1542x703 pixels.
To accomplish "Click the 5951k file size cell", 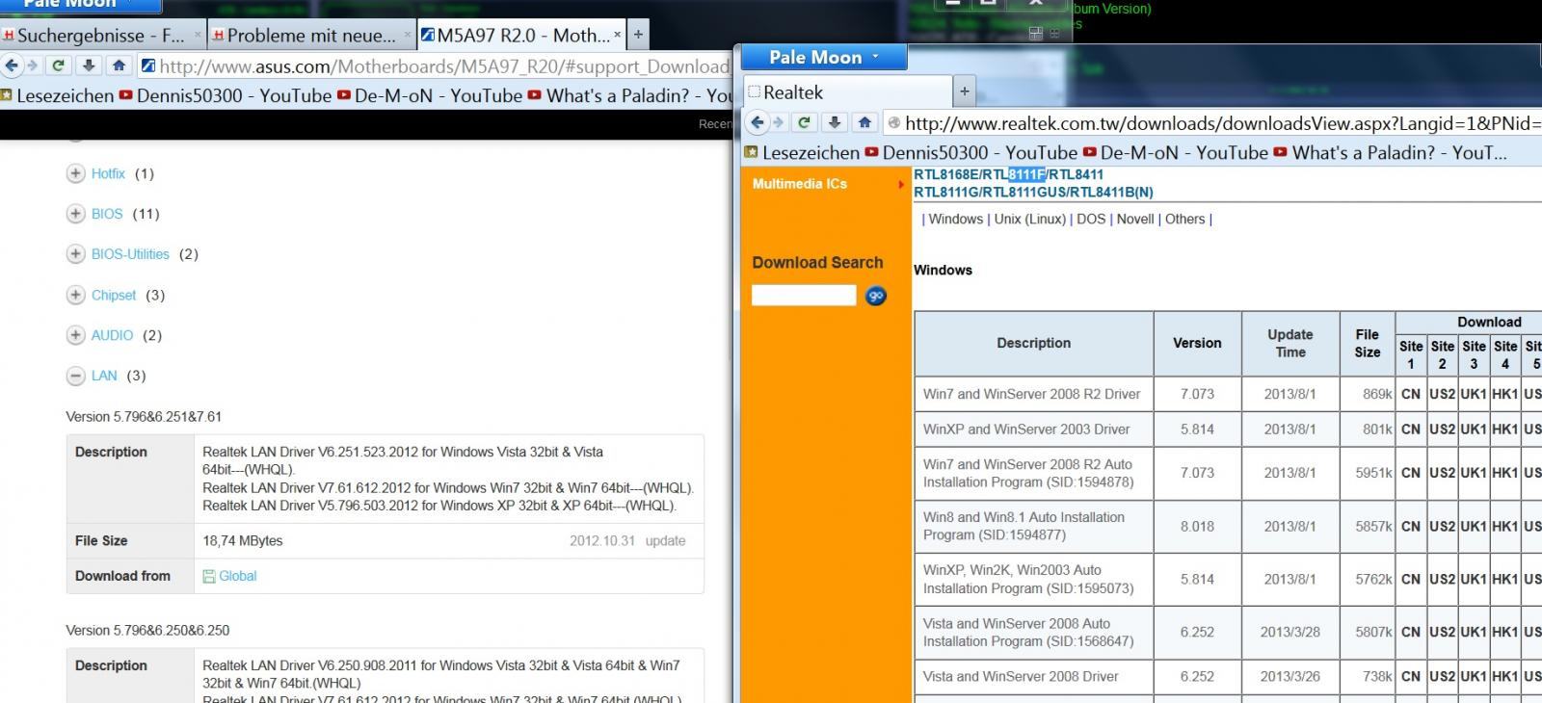I will 1368,473.
